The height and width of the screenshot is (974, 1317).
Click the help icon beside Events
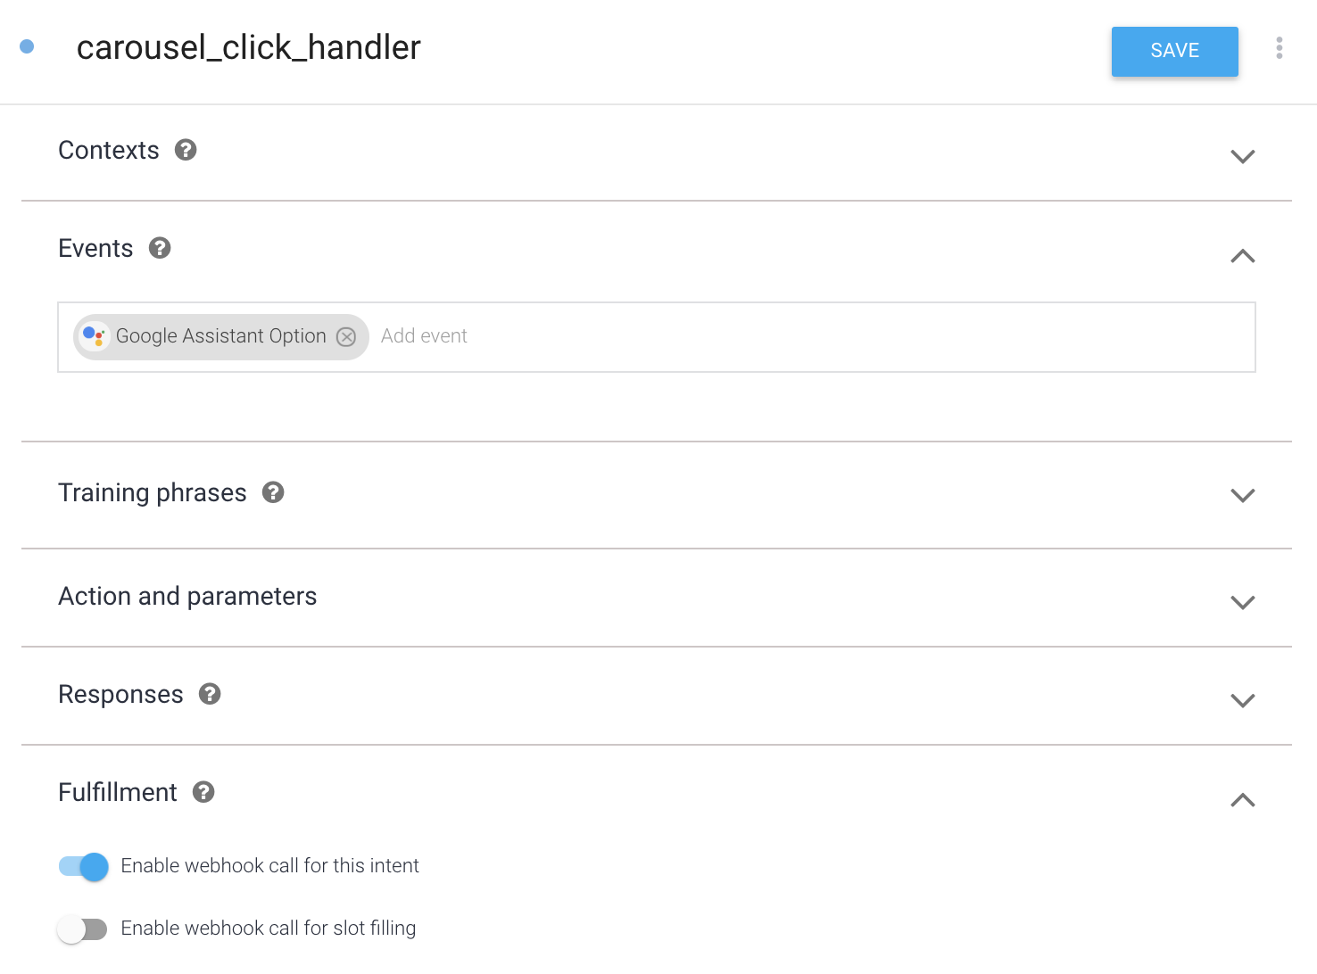160,248
